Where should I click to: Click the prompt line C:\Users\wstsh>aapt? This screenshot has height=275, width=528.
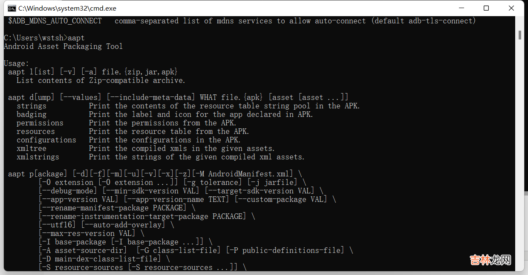click(44, 38)
